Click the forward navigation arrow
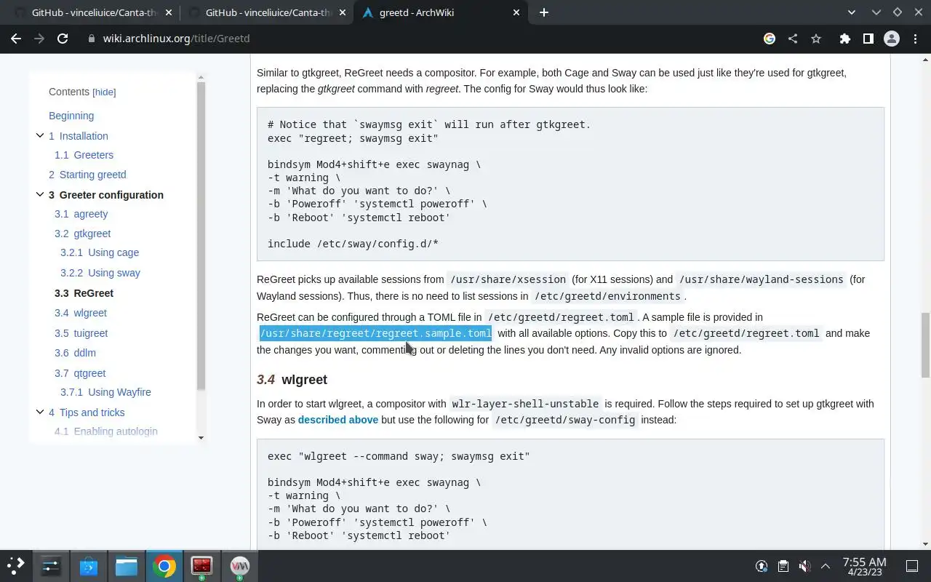The width and height of the screenshot is (931, 582). pos(39,39)
